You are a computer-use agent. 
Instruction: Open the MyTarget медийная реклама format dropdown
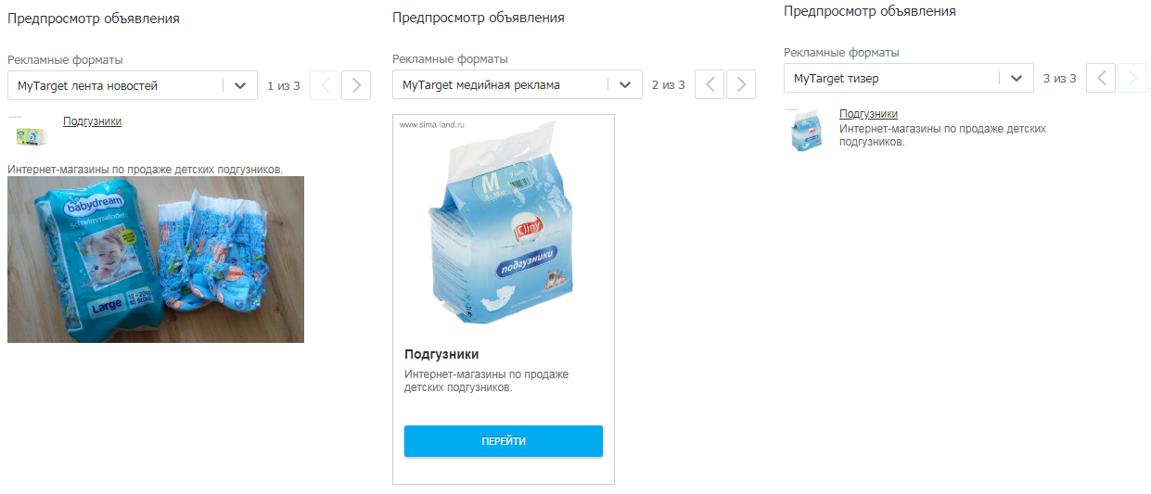(x=518, y=84)
